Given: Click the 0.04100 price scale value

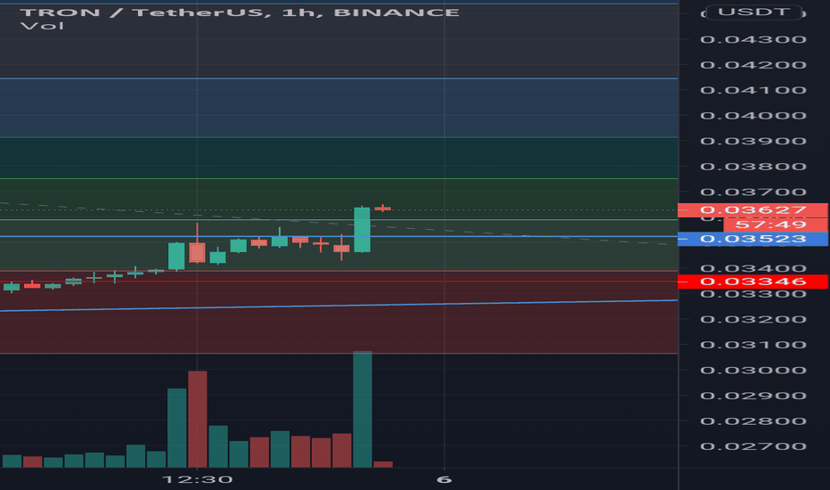Looking at the screenshot, I should click(753, 90).
